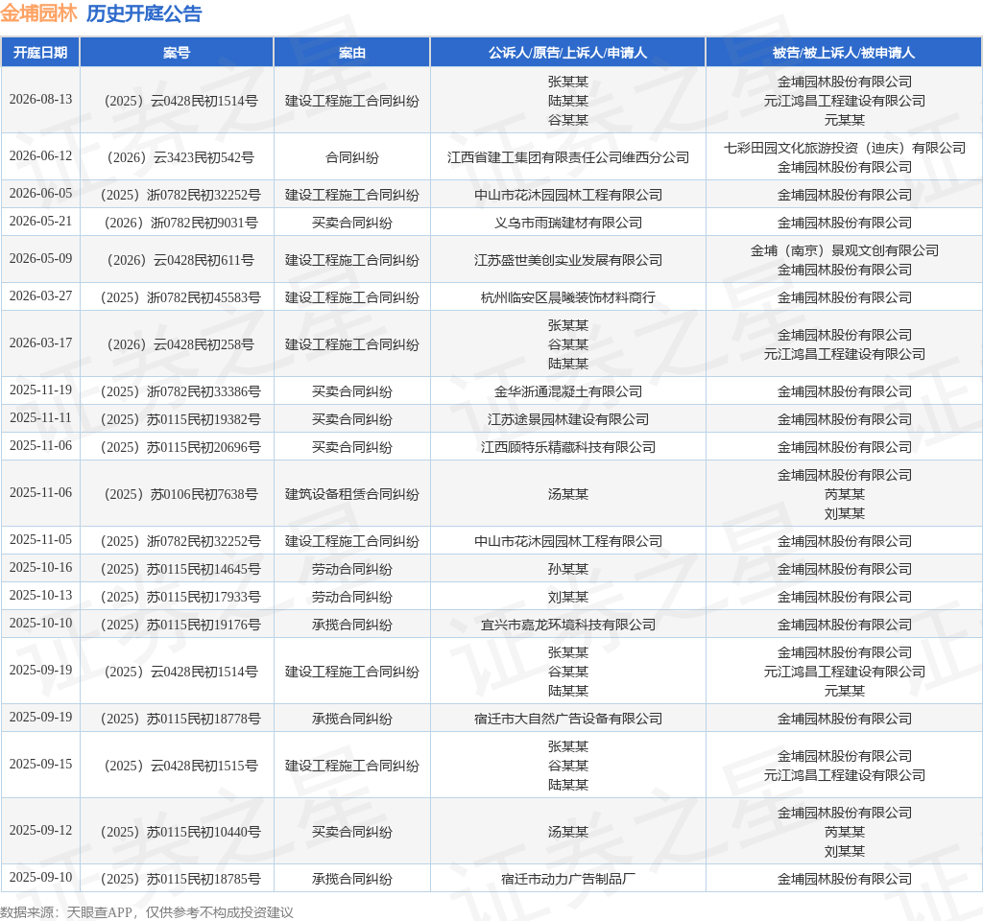Image resolution: width=983 pixels, height=921 pixels.
Task: Select the 开庭日期 column header
Action: coord(40,53)
